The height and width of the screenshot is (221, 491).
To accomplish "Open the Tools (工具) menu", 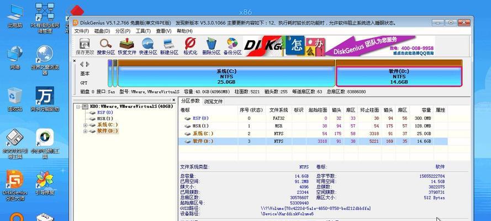I will [143, 31].
